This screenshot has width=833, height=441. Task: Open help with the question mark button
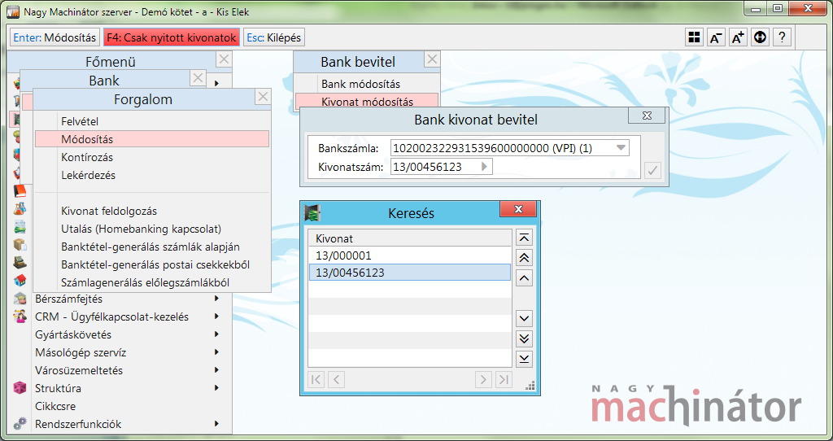pos(782,37)
